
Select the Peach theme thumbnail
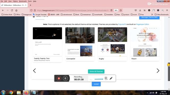(x=145, y=42)
